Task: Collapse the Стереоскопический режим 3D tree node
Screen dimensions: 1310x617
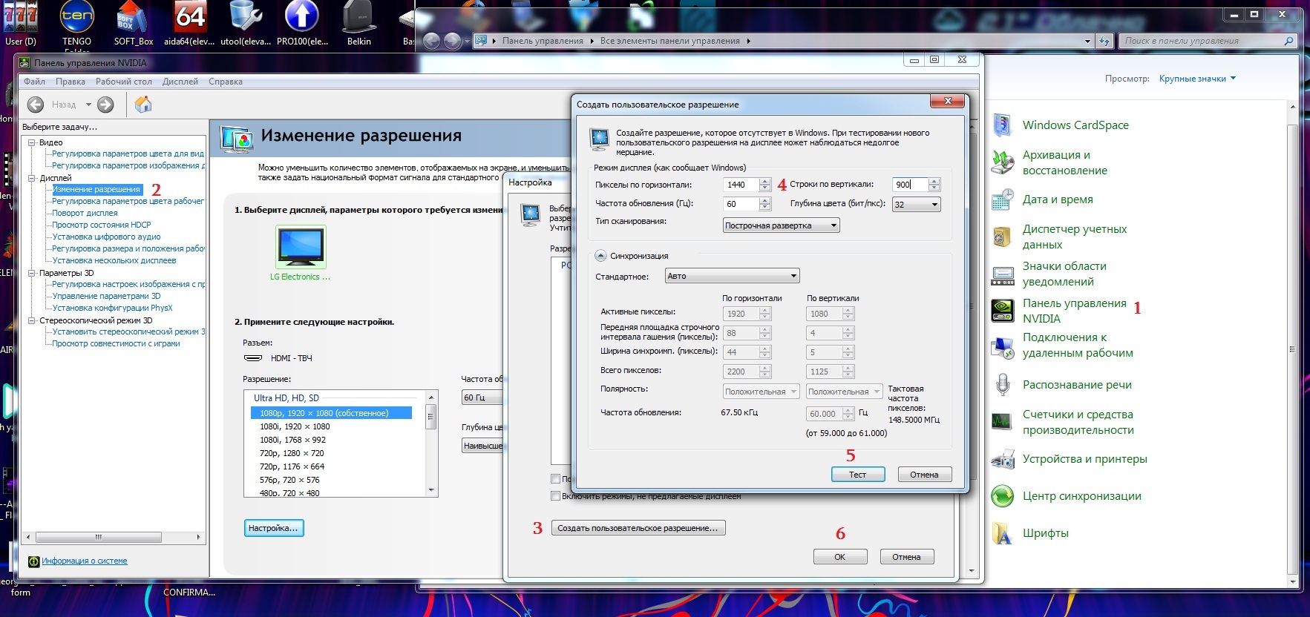Action: (32, 320)
